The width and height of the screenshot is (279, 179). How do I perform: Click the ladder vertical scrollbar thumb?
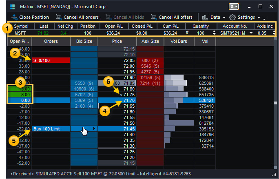coord(275,103)
